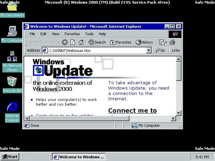
Task: Click 'the online extension of Windows 2000' heading
Action: point(62,86)
